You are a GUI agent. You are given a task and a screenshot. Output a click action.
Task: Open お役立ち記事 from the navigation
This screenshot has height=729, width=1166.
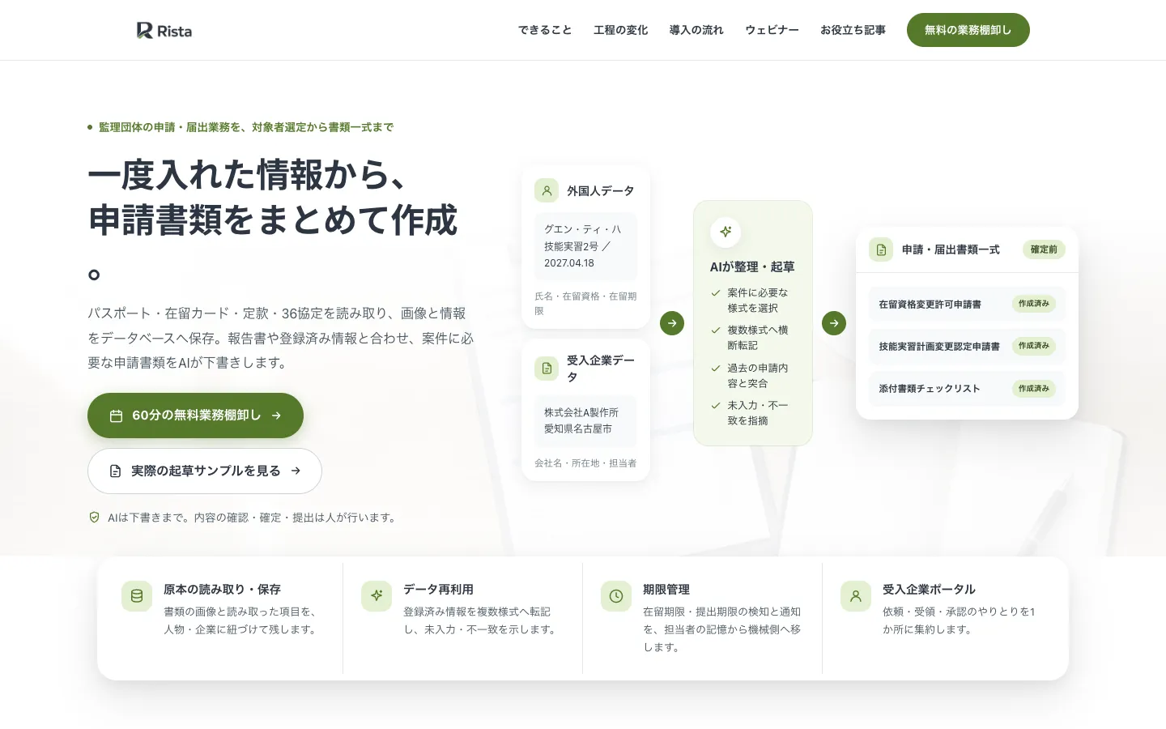853,30
